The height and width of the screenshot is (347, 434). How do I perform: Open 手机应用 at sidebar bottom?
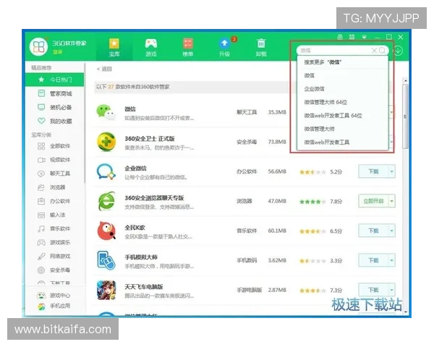(54, 306)
